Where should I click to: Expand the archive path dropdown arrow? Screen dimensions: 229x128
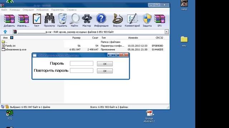tap(166, 32)
